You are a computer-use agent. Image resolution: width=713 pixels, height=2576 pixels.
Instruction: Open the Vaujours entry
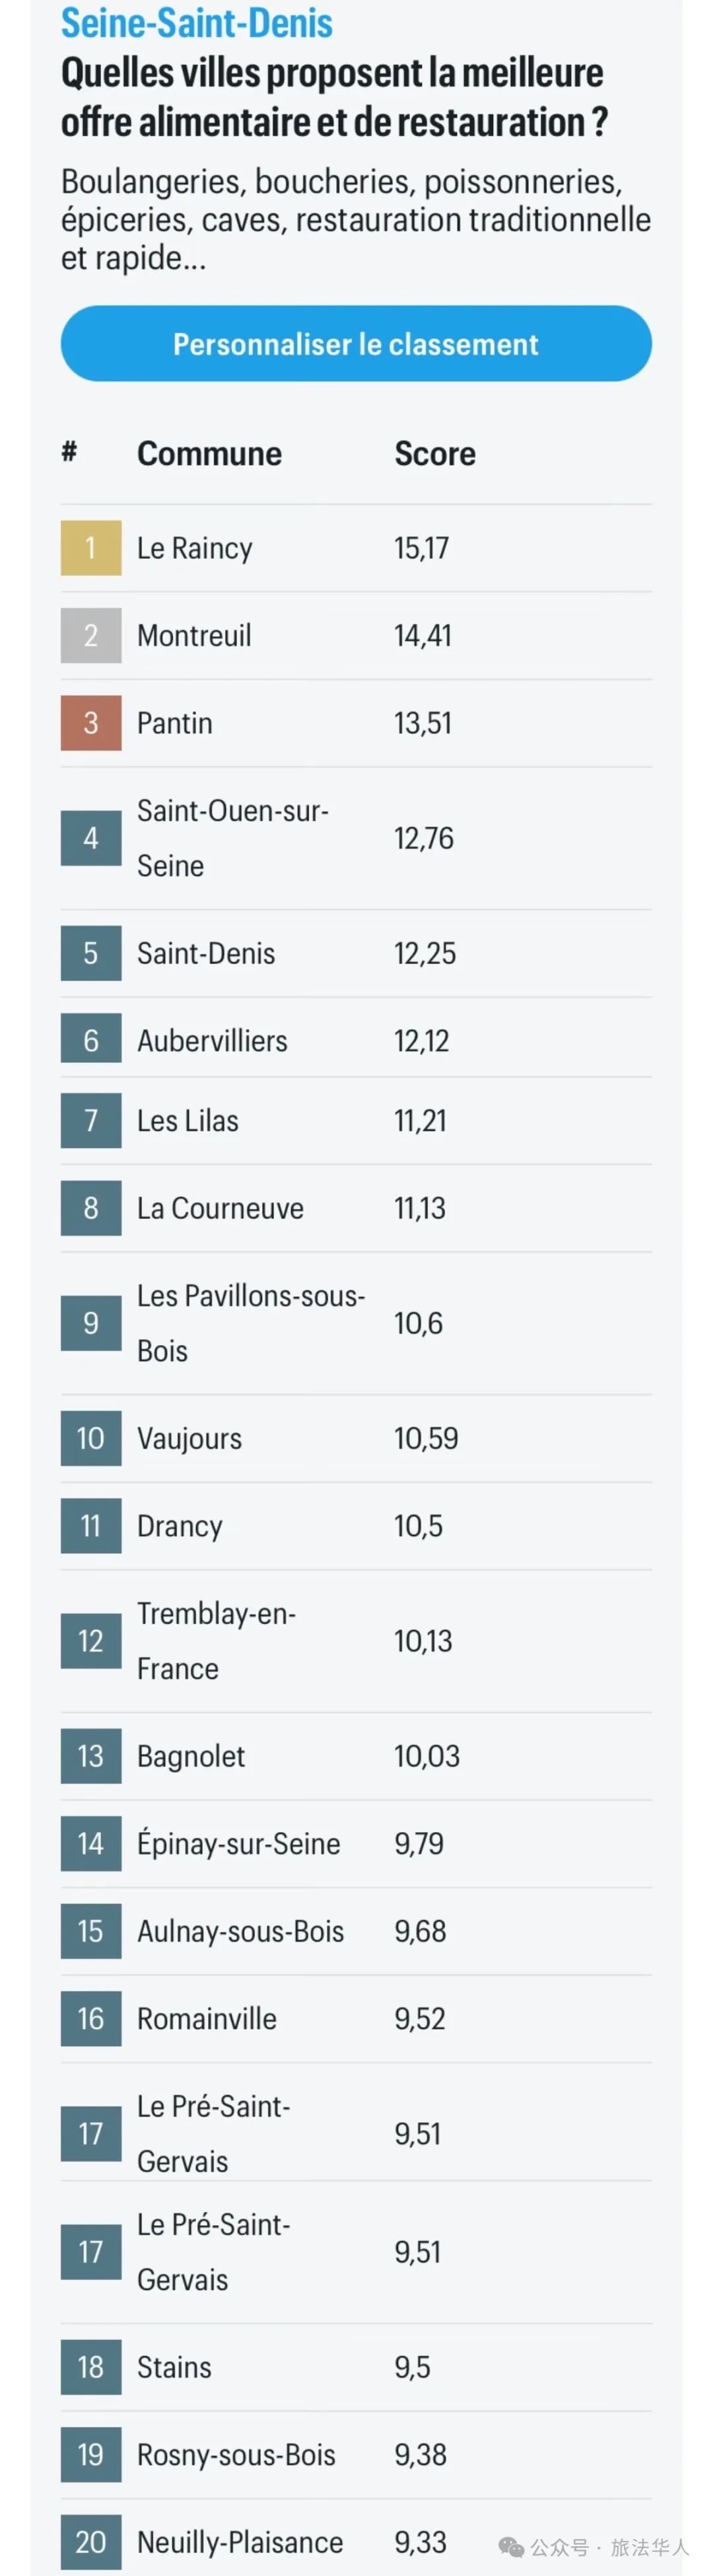click(x=189, y=1438)
